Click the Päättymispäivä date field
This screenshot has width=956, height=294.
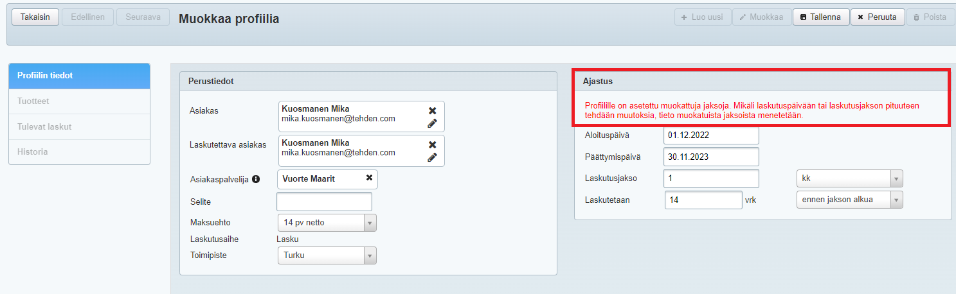(x=711, y=157)
